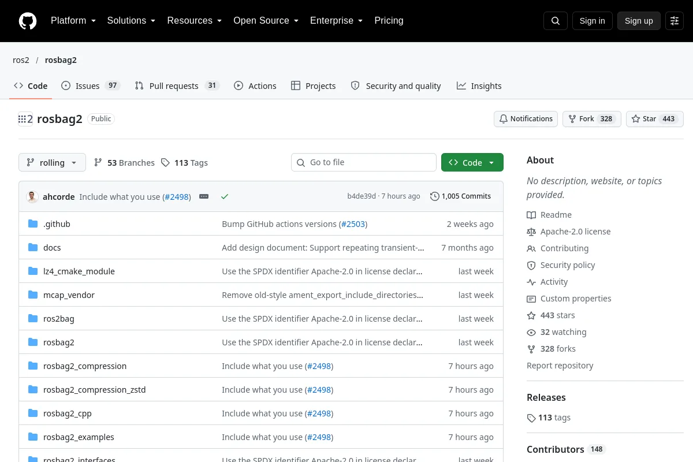
Task: Click the Apache-2.0 license scale icon
Action: pyautogui.click(x=531, y=232)
